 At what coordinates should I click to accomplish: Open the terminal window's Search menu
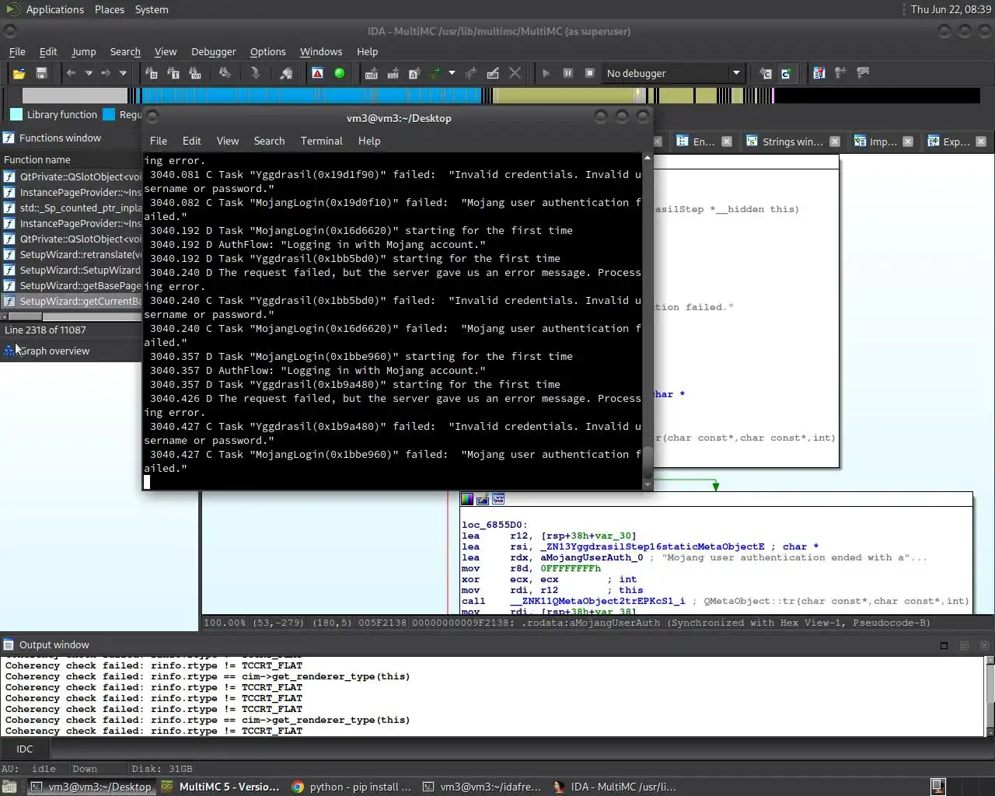point(269,141)
